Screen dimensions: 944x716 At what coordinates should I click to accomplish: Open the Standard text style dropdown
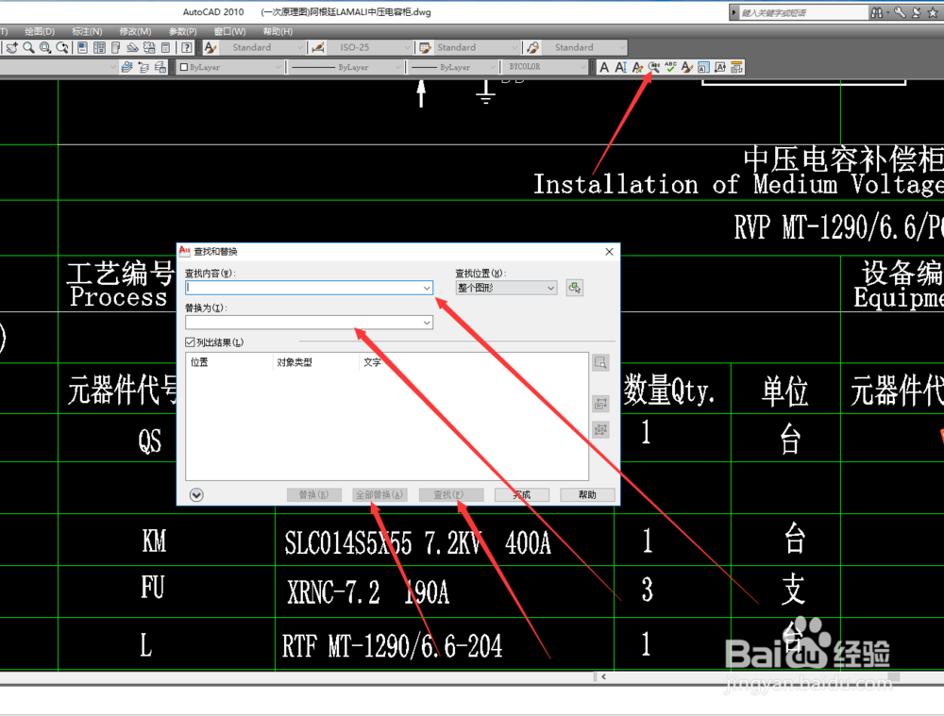262,47
